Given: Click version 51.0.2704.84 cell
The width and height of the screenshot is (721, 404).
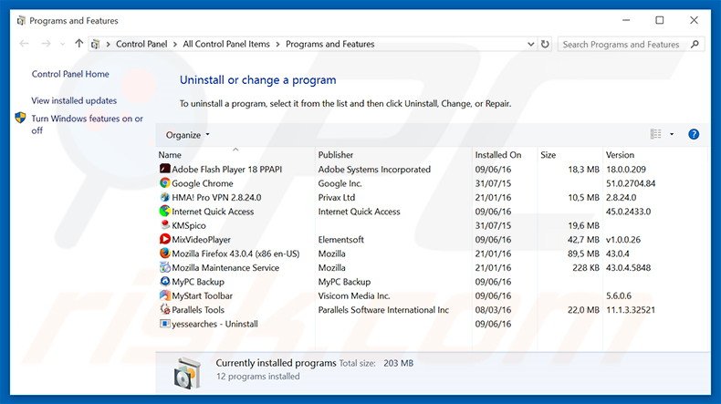Looking at the screenshot, I should point(631,183).
